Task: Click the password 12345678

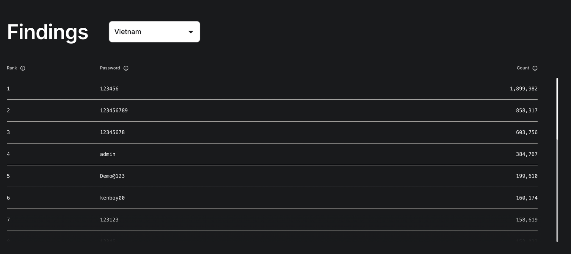Action: [112, 133]
